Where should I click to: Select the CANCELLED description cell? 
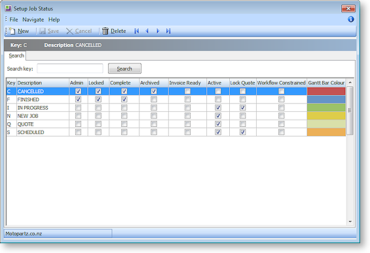(43, 91)
